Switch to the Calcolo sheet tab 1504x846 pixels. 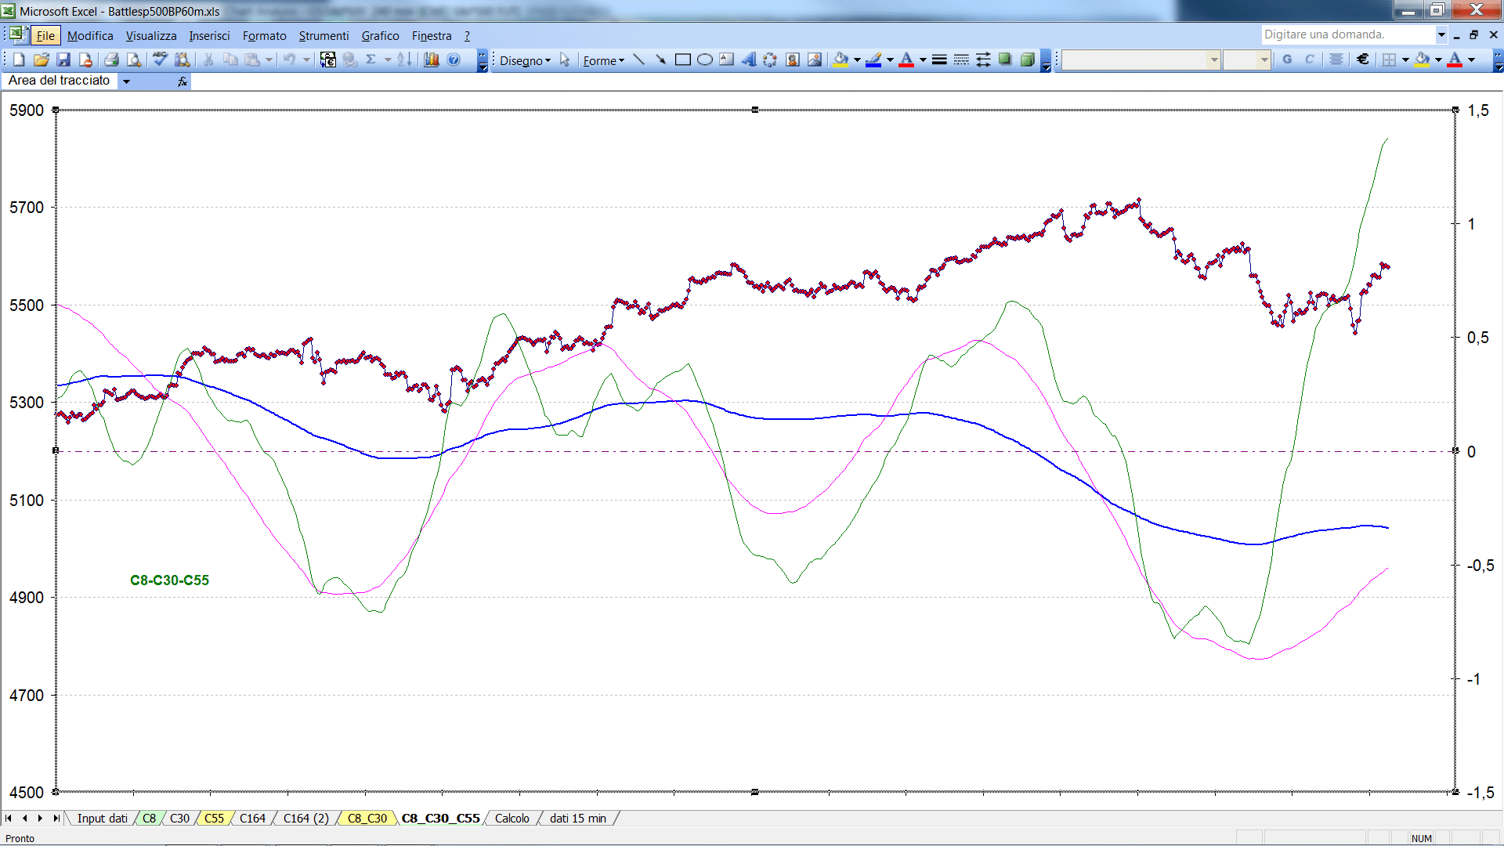(512, 818)
